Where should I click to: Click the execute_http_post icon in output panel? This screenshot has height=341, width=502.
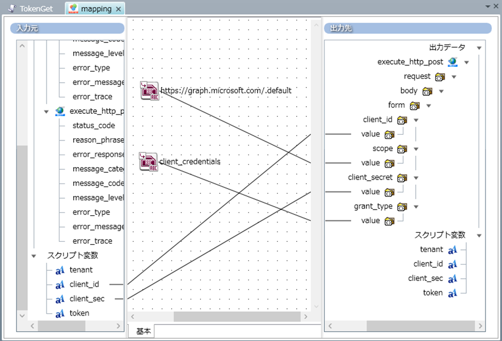pyautogui.click(x=453, y=62)
